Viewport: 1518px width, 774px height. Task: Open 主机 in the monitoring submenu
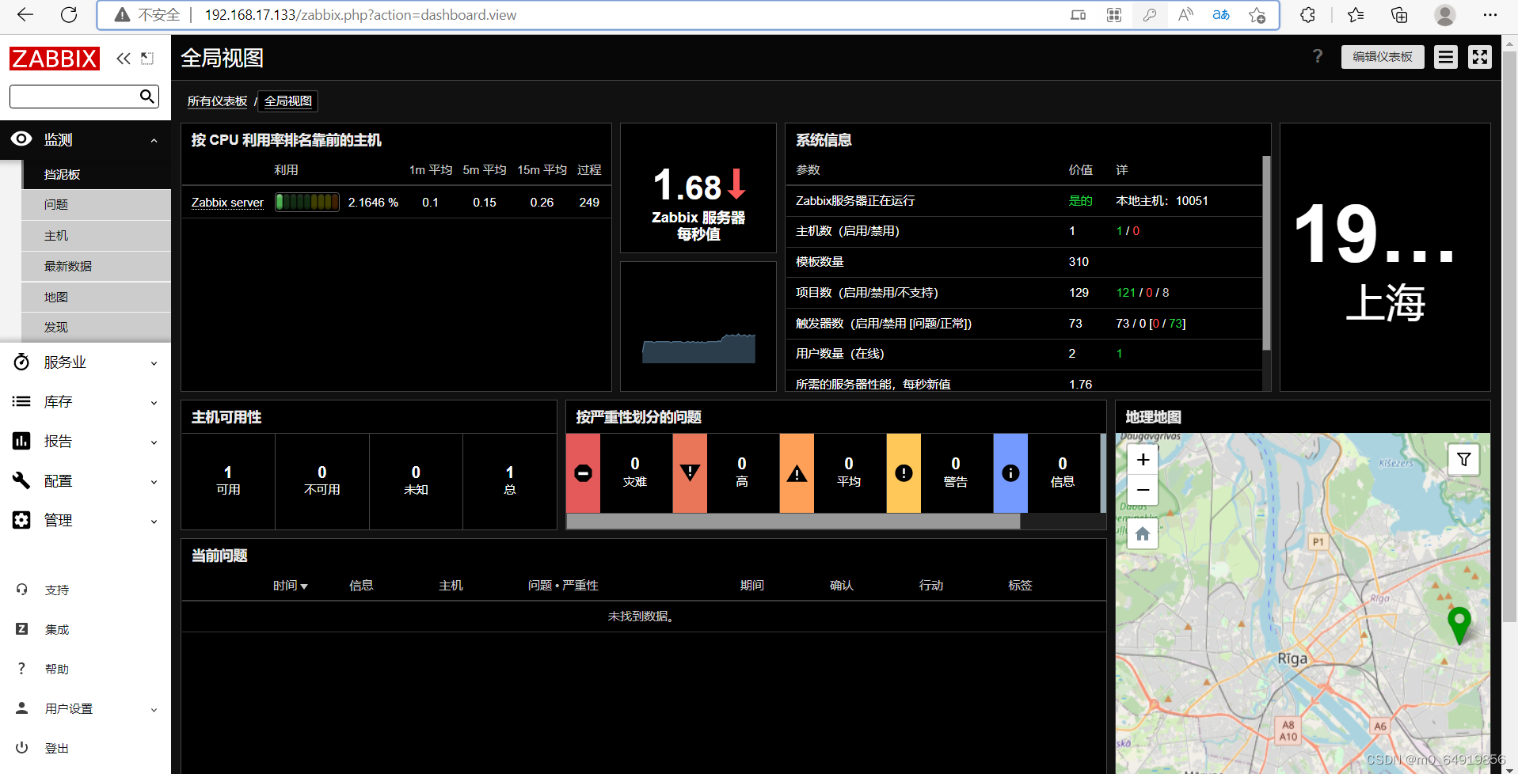[97, 236]
